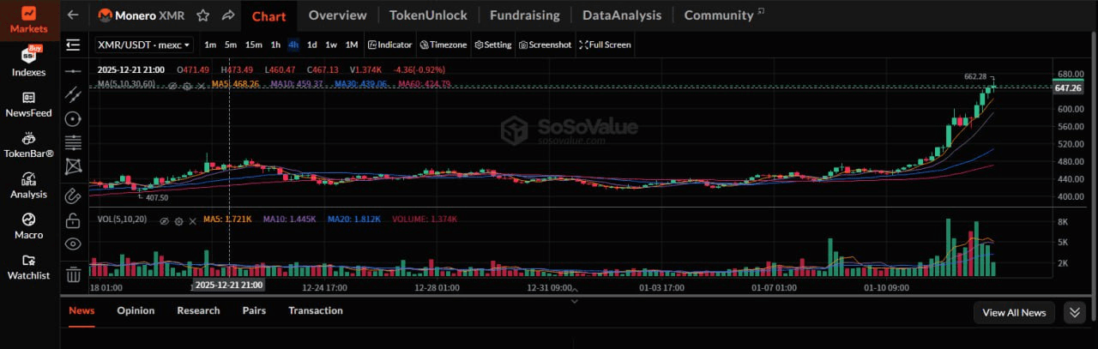Hide the MA(5,10,30,60) indicator
The width and height of the screenshot is (1098, 349).
click(x=172, y=84)
